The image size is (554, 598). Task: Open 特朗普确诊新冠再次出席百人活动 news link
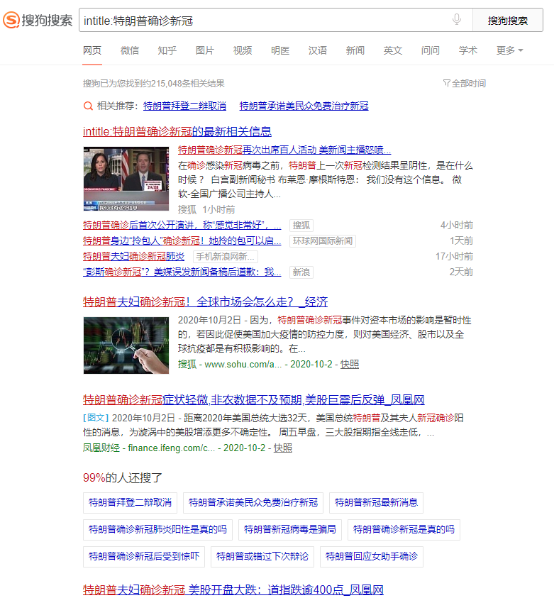[284, 150]
